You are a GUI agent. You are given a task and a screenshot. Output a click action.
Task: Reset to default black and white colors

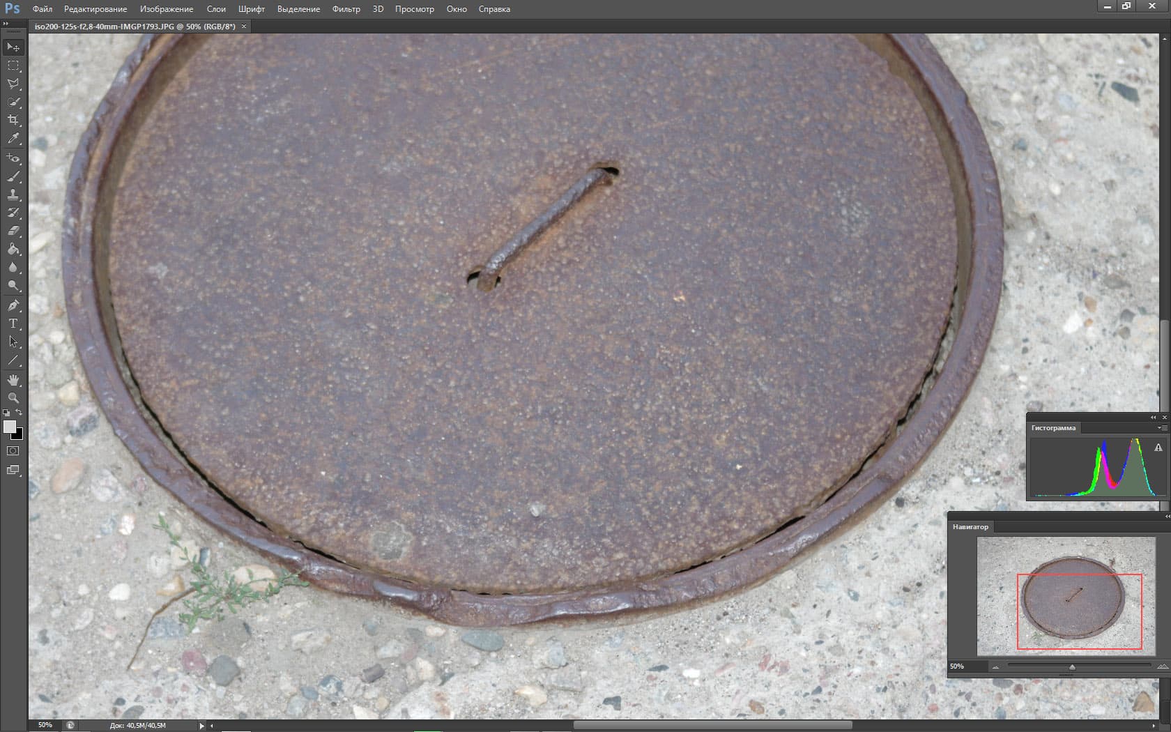coord(6,413)
